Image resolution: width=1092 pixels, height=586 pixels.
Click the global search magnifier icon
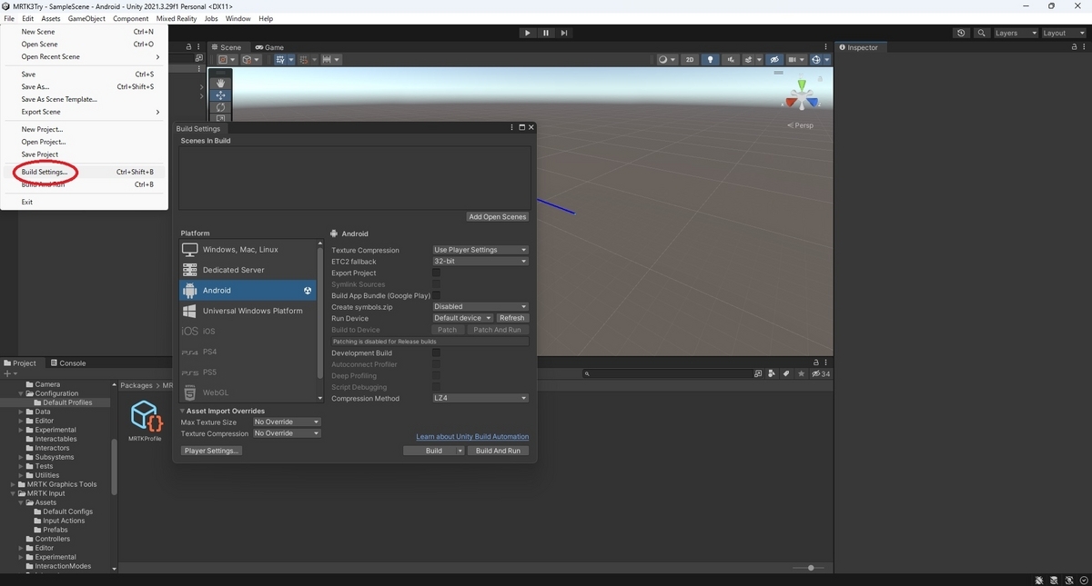(982, 33)
